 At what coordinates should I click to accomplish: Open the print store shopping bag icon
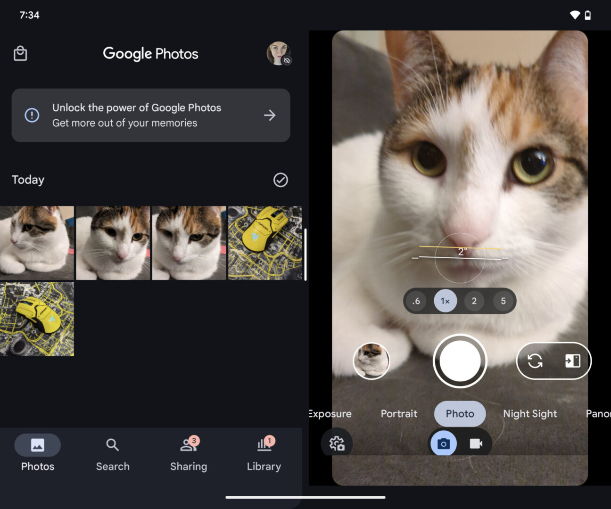(20, 54)
